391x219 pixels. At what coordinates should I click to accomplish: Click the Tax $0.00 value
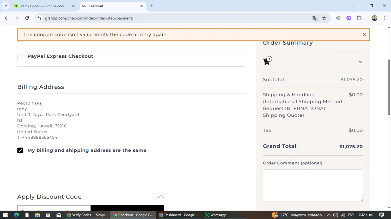click(x=356, y=130)
